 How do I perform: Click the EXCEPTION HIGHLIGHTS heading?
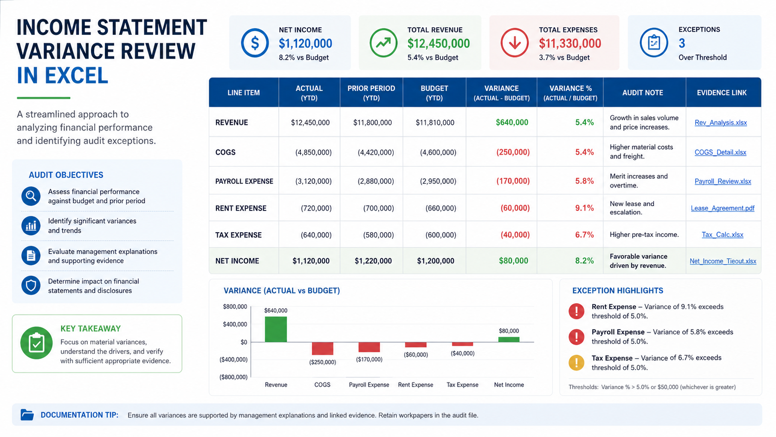point(618,291)
